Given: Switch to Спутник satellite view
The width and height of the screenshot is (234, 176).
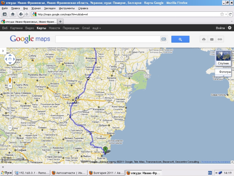Looking at the screenshot, I should pos(223,58).
